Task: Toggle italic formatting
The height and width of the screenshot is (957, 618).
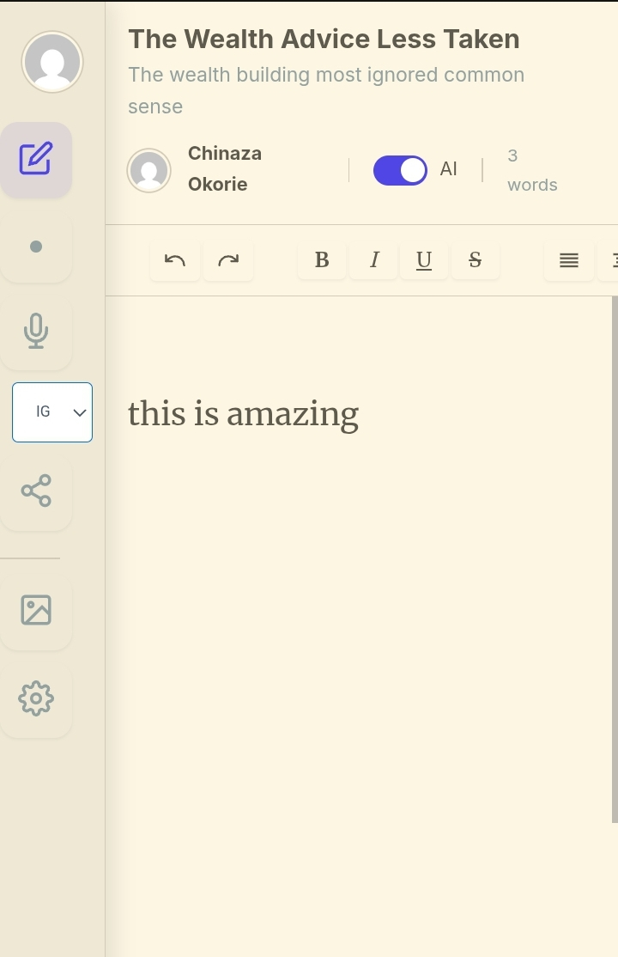Action: tap(373, 260)
